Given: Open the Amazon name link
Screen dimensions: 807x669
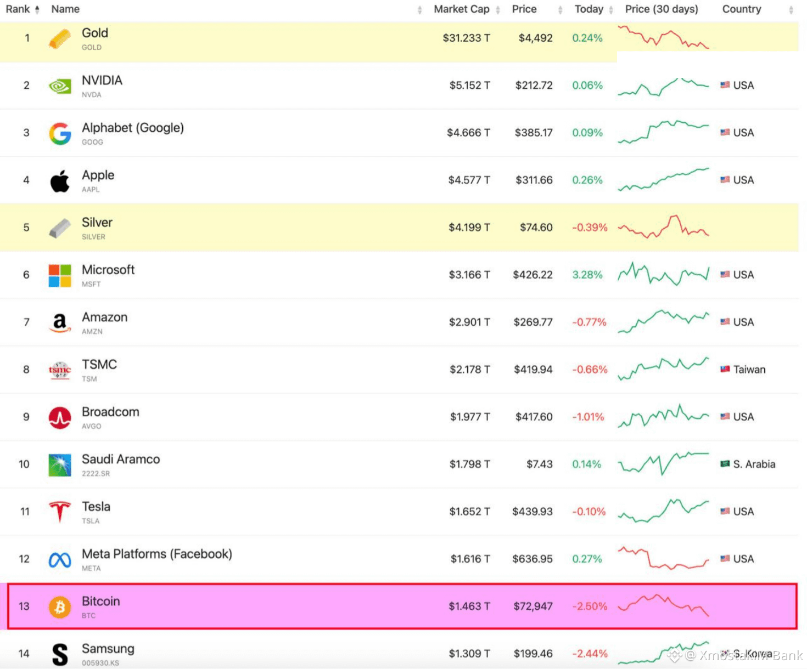Looking at the screenshot, I should [104, 317].
